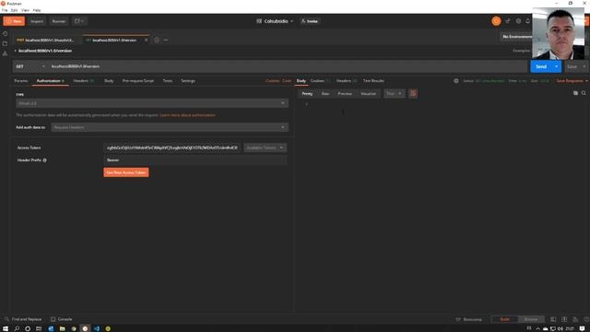This screenshot has height=332, width=590.
Task: Click the response network globe icon
Action: tap(456, 81)
